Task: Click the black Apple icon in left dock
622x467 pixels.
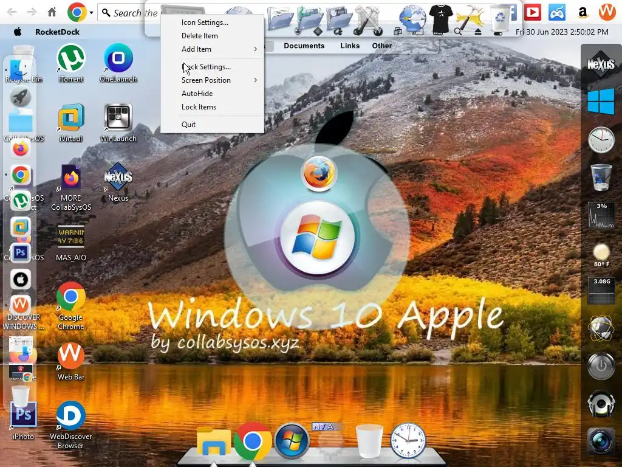Action: point(21,280)
